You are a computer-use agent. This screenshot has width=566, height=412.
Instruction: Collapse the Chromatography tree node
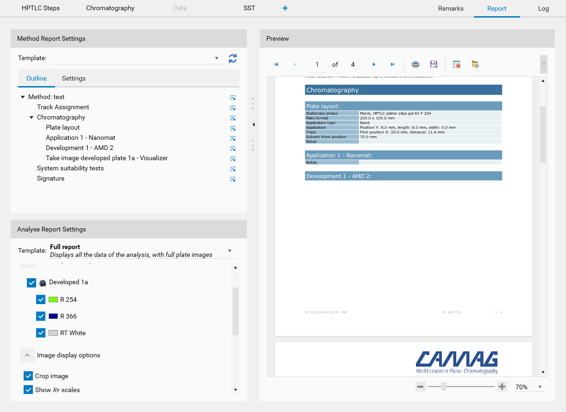pos(31,118)
